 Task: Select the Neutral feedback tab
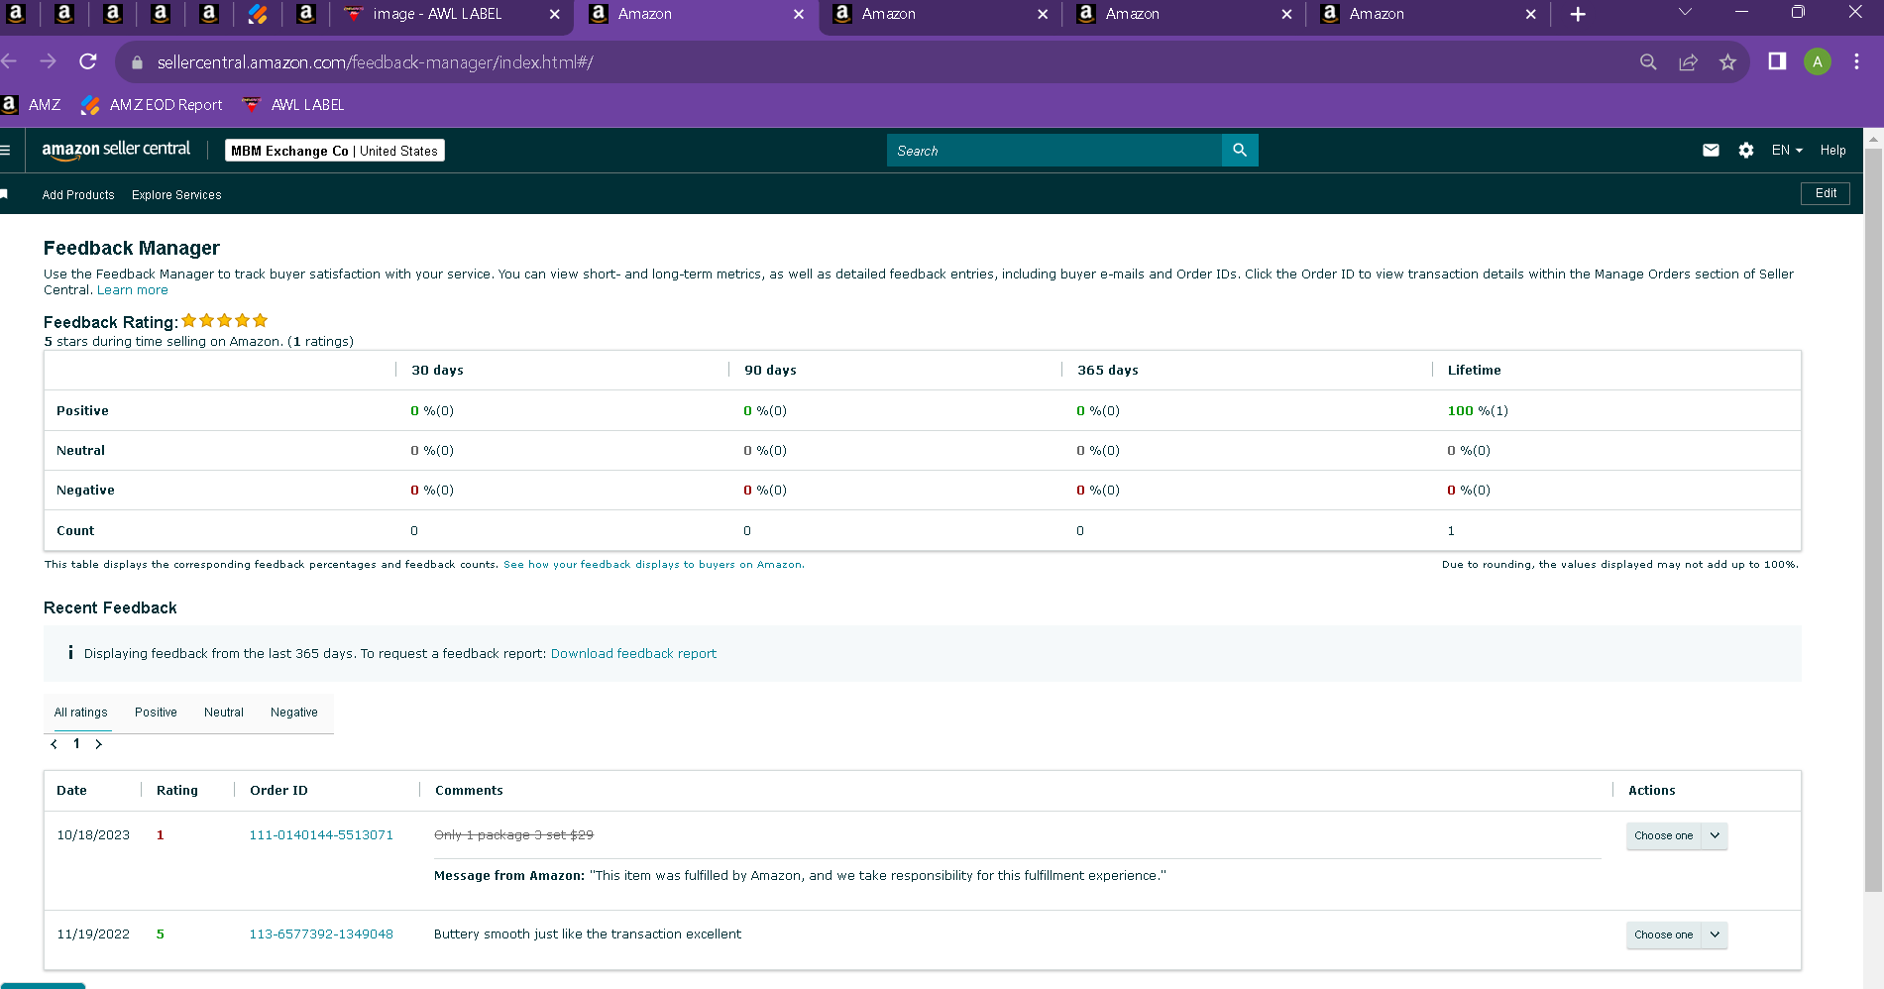224,713
